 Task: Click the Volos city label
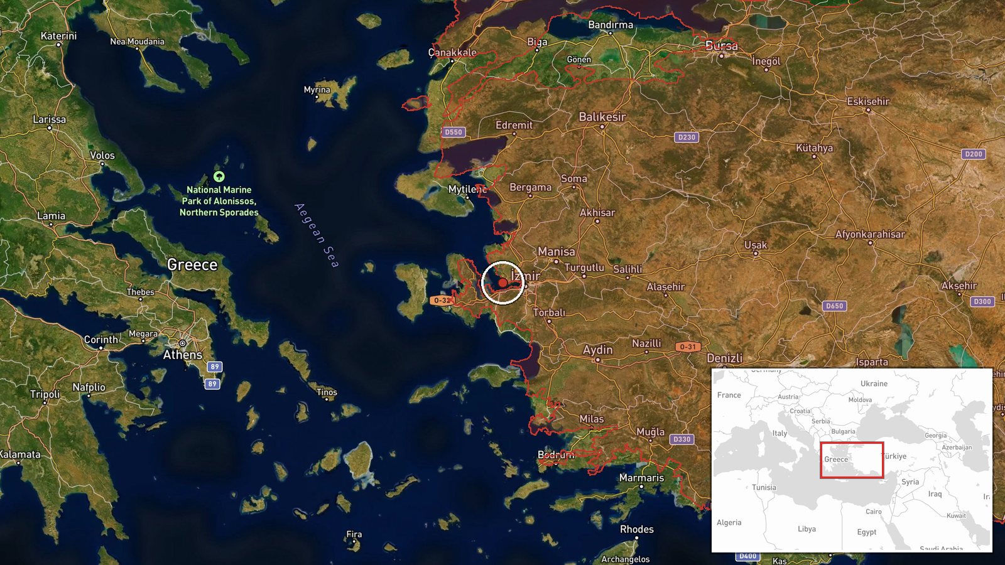click(x=102, y=156)
